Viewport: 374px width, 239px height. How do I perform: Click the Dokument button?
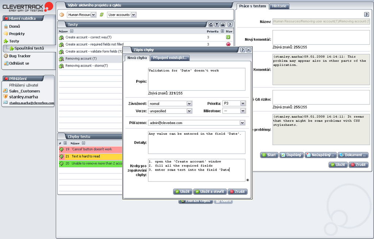pos(353,155)
